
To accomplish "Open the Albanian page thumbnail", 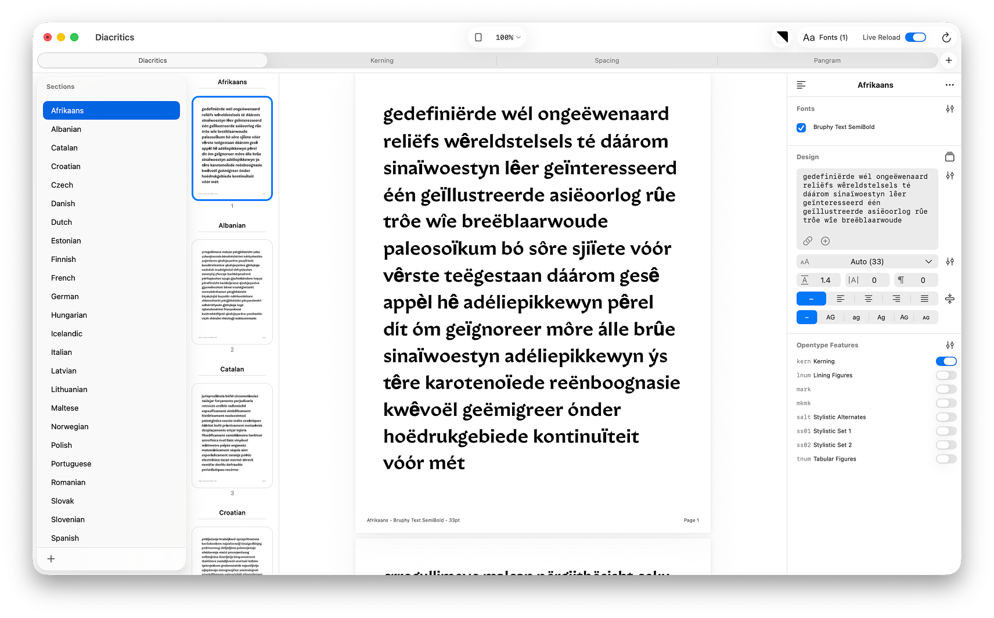I will (x=232, y=292).
